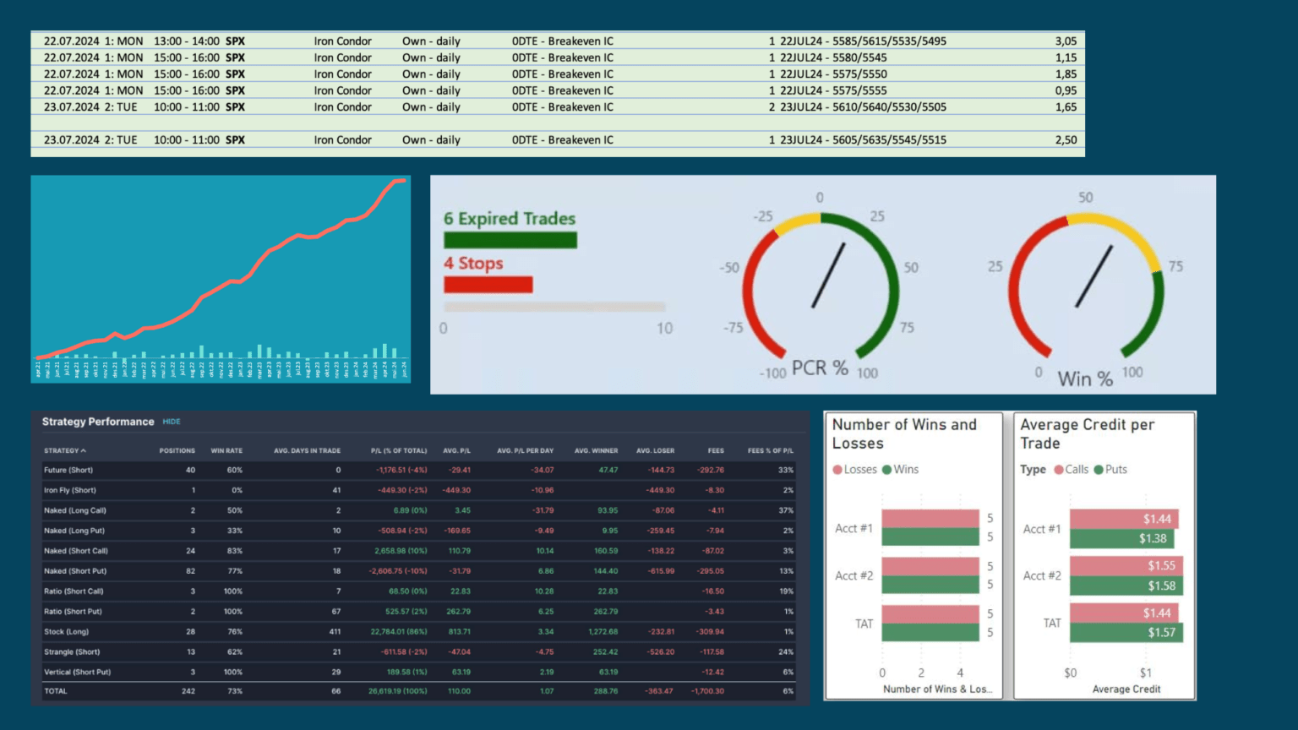Click the AVG. WINNER column header

point(596,450)
